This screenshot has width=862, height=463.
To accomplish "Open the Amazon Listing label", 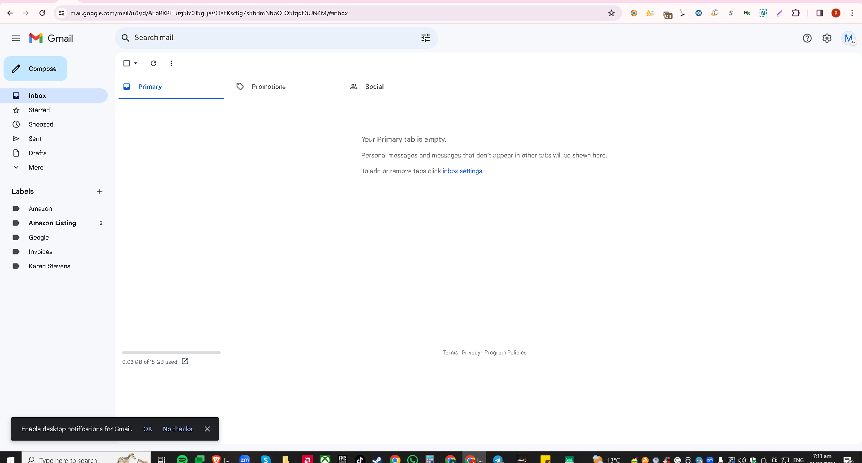I will click(x=54, y=223).
